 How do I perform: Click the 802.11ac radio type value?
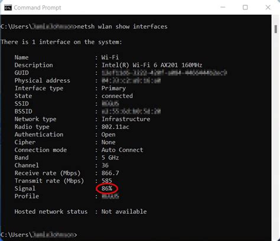click(115, 126)
